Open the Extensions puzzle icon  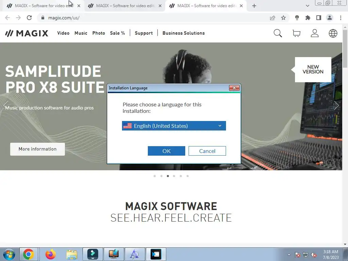tap(308, 18)
